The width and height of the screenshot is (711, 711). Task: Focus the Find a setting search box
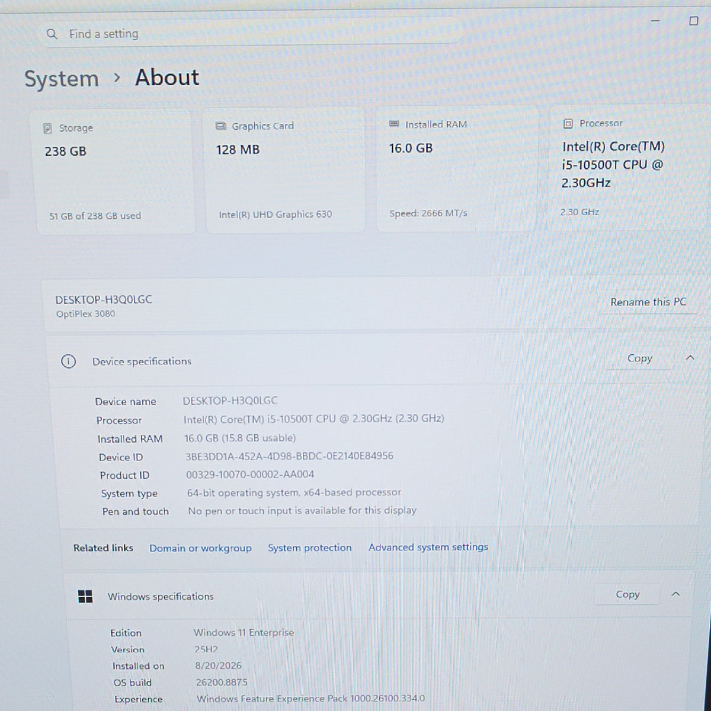[x=251, y=33]
